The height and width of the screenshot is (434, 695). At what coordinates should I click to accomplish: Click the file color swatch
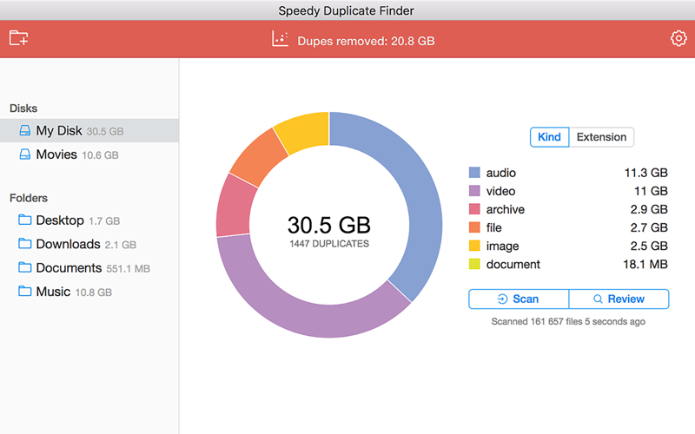click(474, 227)
